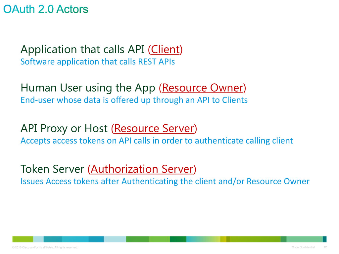Click the slide page number '12'

325,247
